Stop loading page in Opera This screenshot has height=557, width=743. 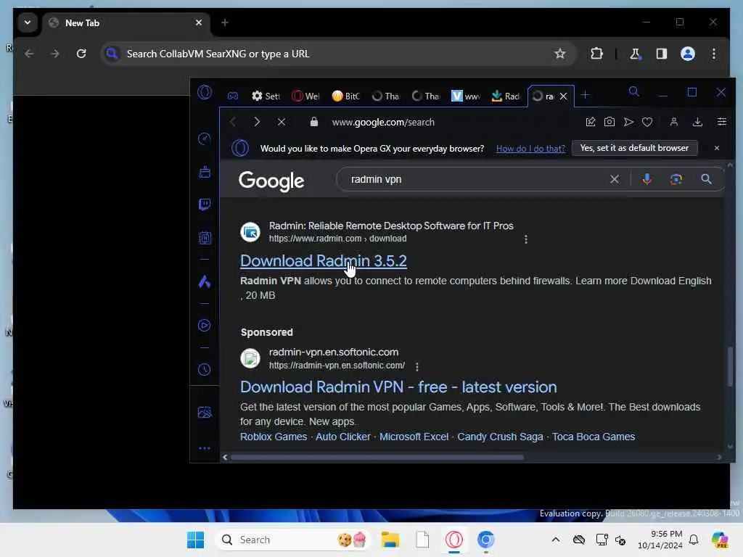pos(282,122)
